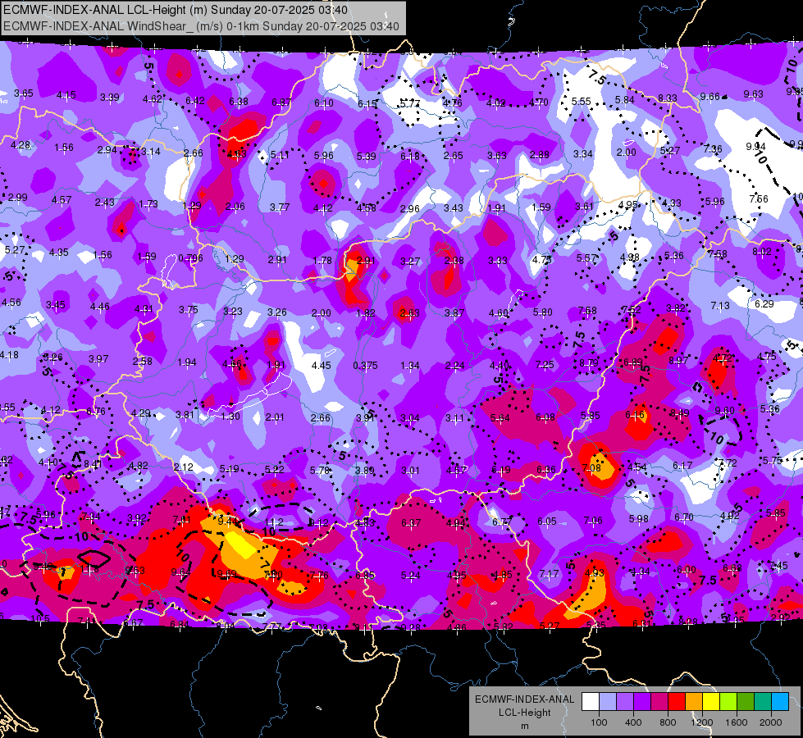Click legend tick label 100
Image resolution: width=803 pixels, height=738 pixels.
tap(599, 722)
